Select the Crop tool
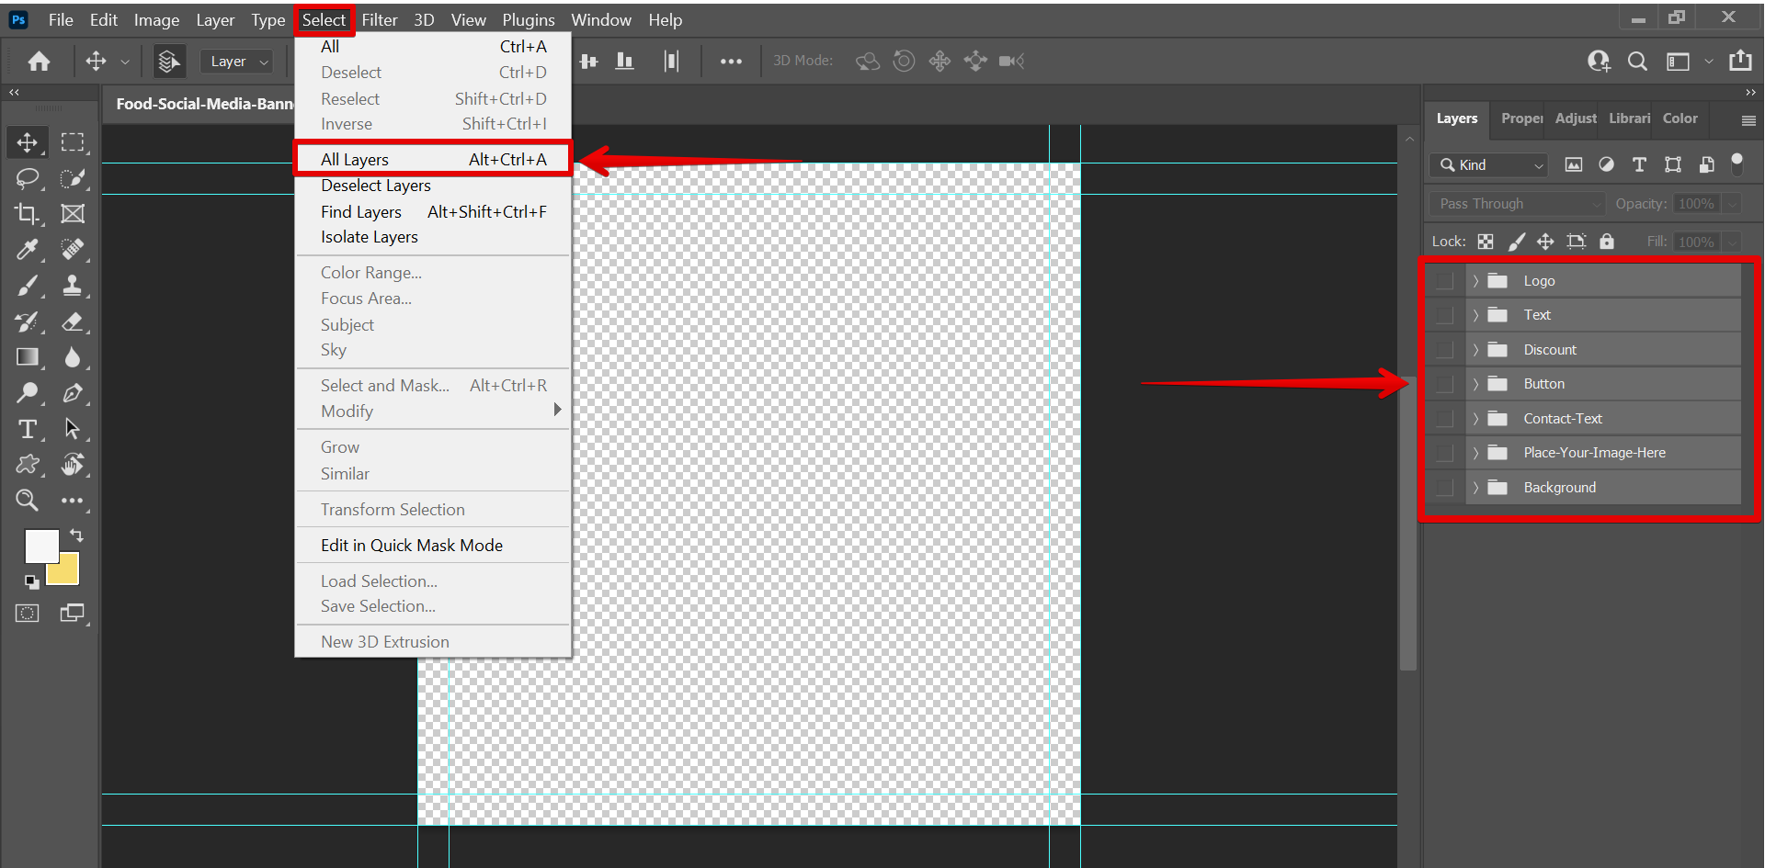Screen dimensions: 1765x868 pos(27,213)
